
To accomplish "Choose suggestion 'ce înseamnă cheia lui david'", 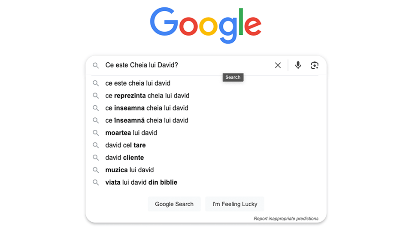I will [x=147, y=121].
